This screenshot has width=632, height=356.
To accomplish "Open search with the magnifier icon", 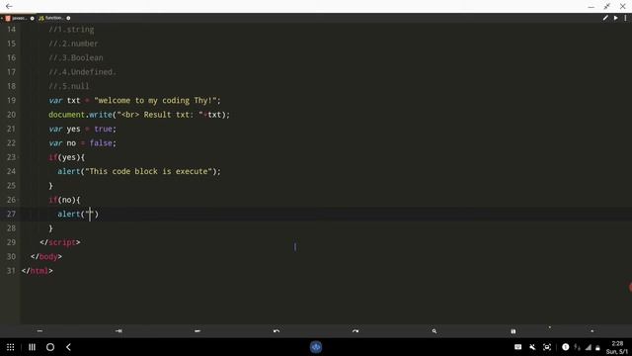I will [434, 331].
